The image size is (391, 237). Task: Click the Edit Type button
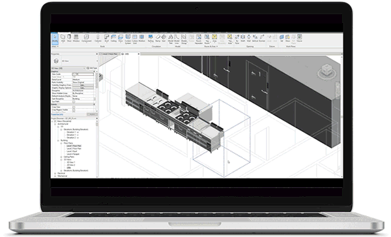92,68
